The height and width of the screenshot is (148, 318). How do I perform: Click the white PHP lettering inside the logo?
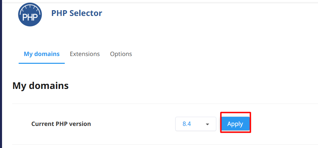point(30,17)
